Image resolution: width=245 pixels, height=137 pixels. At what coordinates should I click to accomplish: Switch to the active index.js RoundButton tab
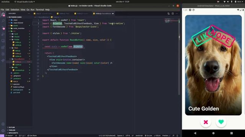103,14
